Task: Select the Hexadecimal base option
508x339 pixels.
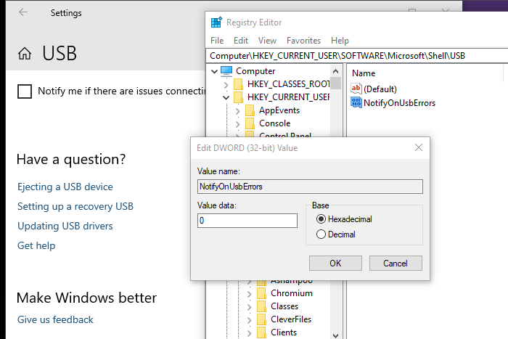Action: (321, 219)
